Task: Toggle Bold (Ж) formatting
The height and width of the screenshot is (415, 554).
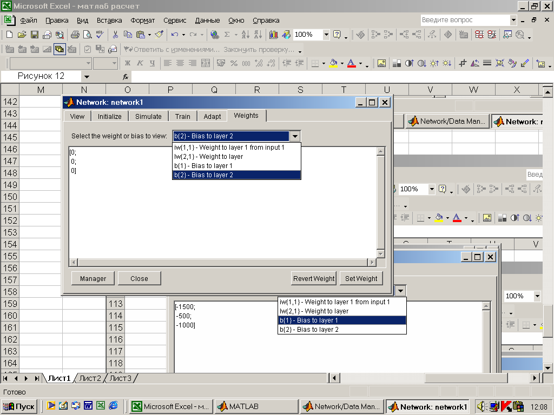Action: [128, 64]
